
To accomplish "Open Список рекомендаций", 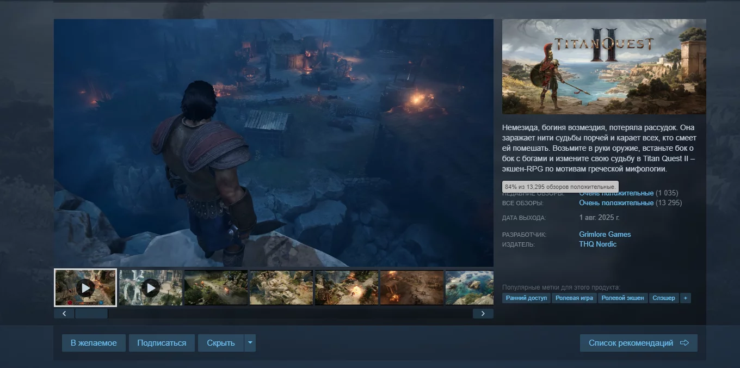I will point(639,343).
